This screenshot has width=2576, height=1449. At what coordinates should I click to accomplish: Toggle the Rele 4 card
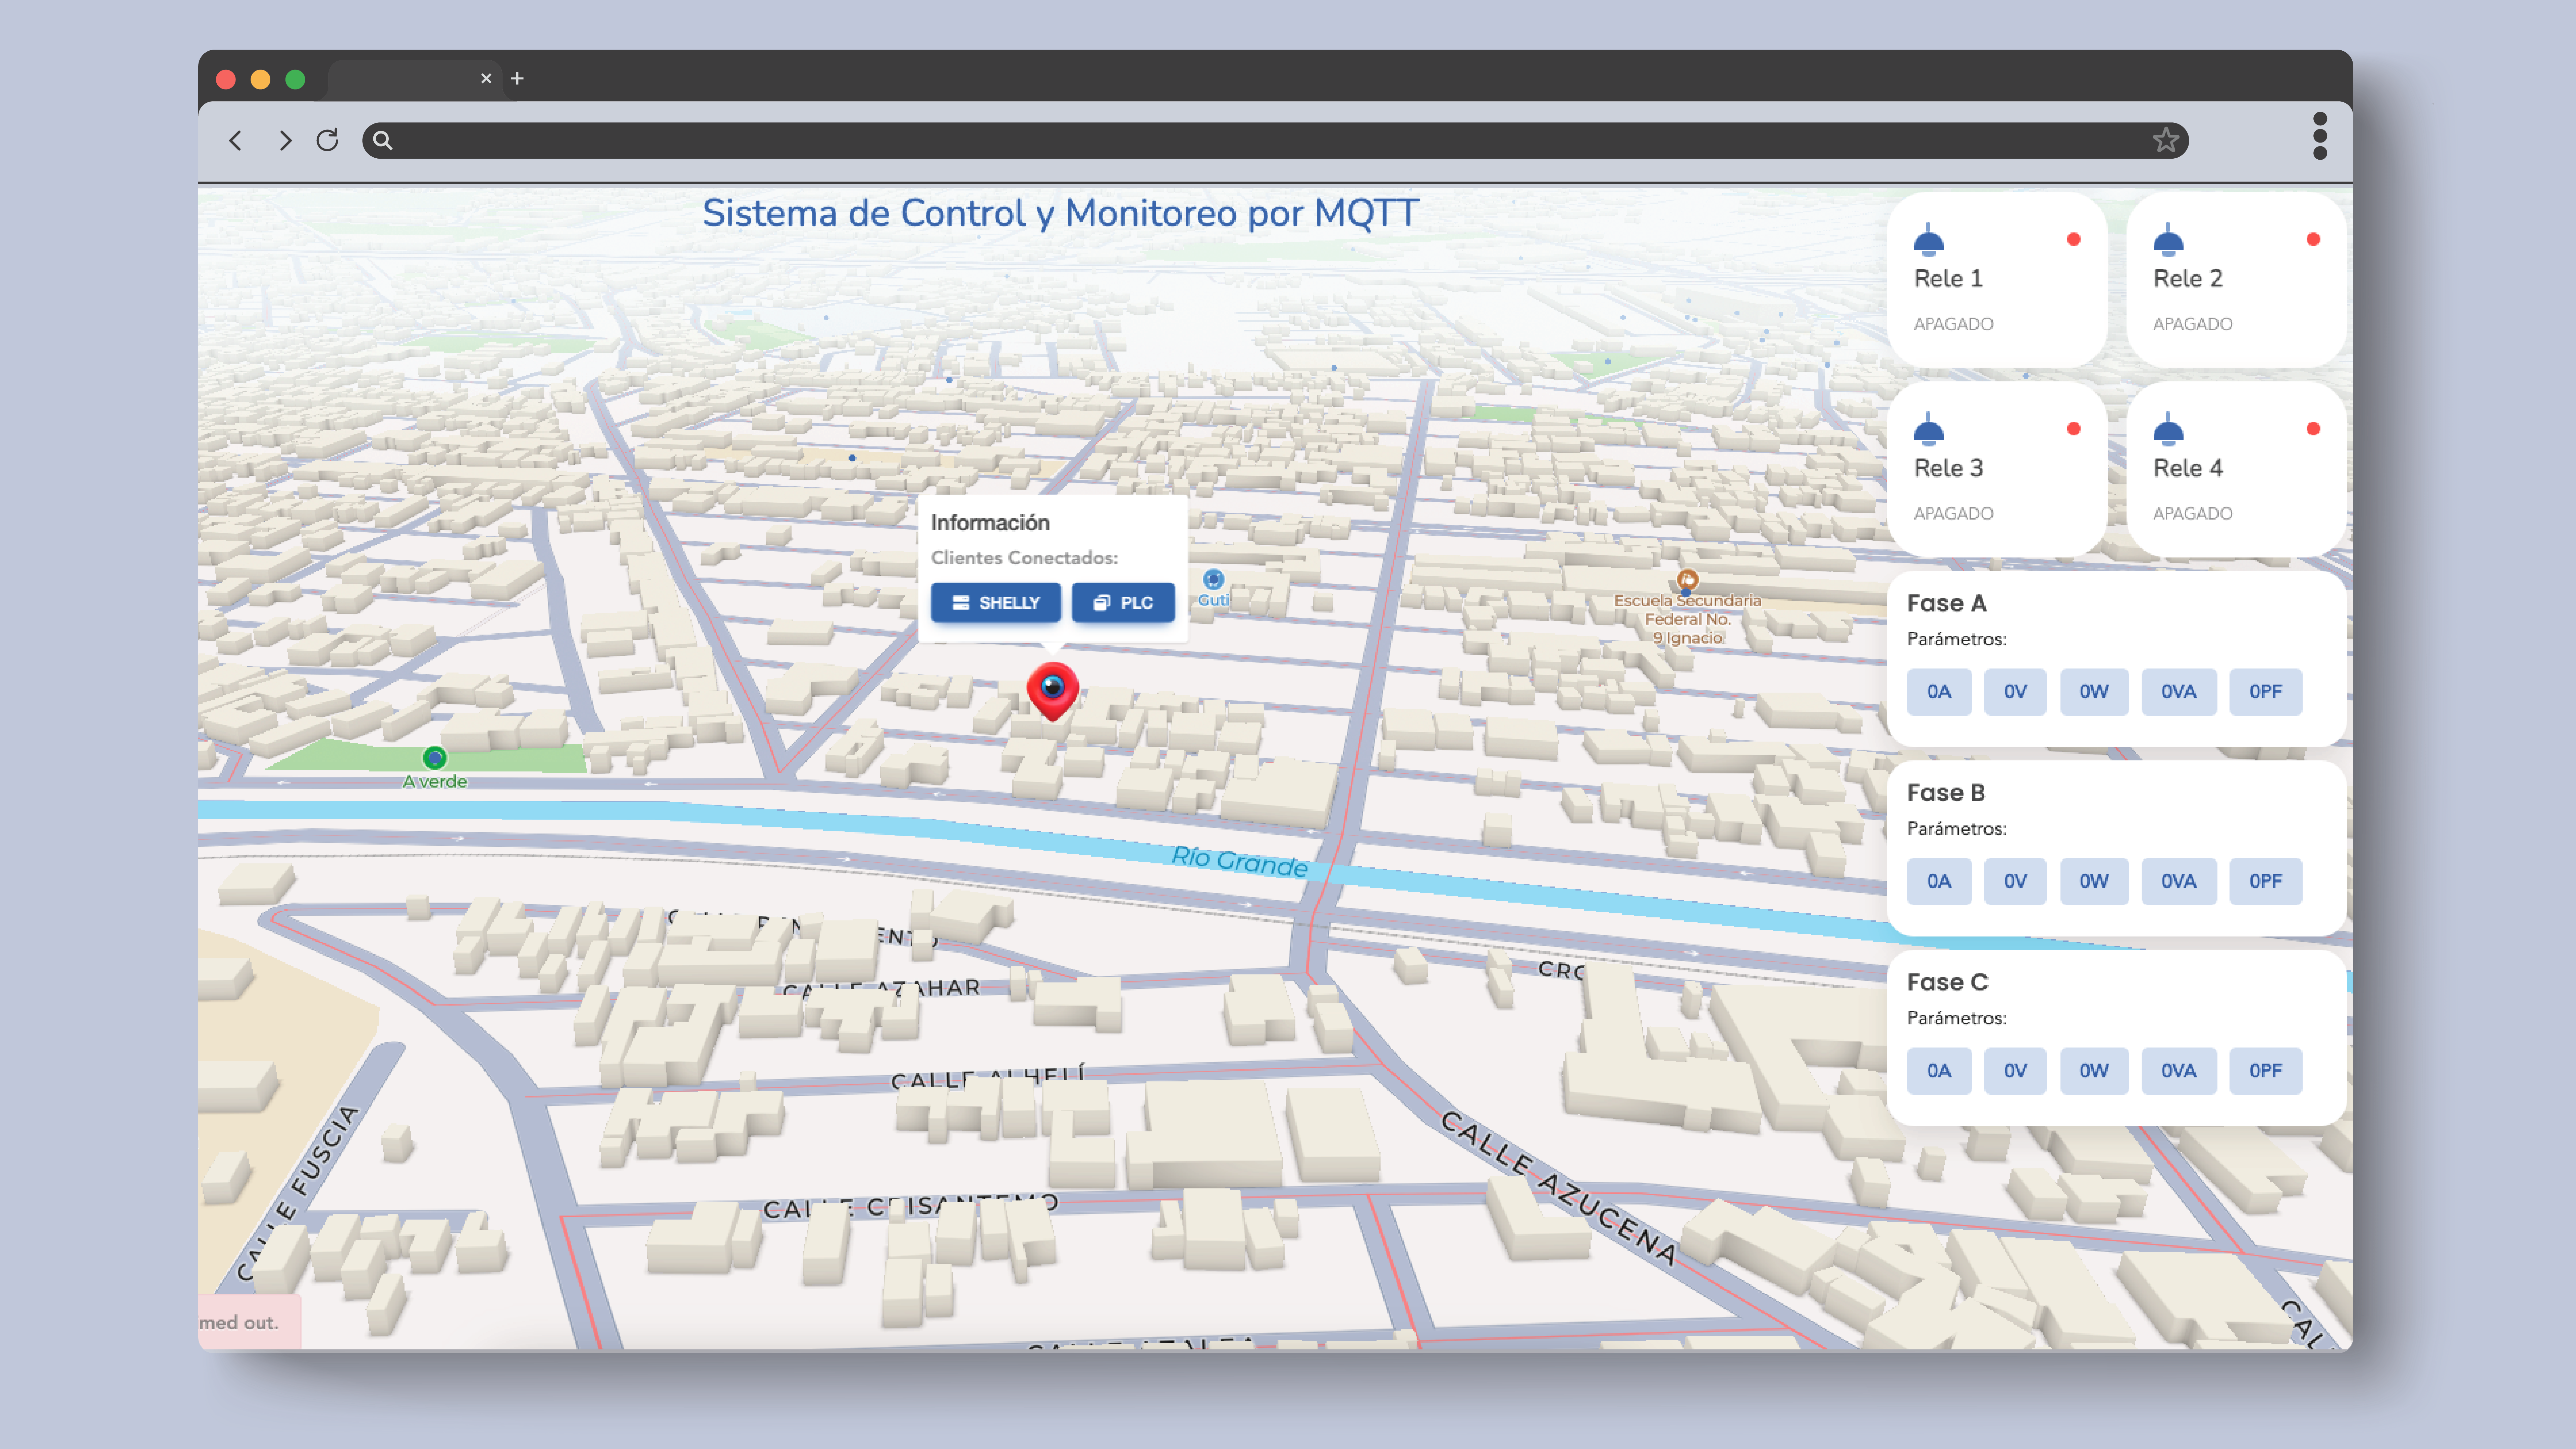pyautogui.click(x=2236, y=469)
